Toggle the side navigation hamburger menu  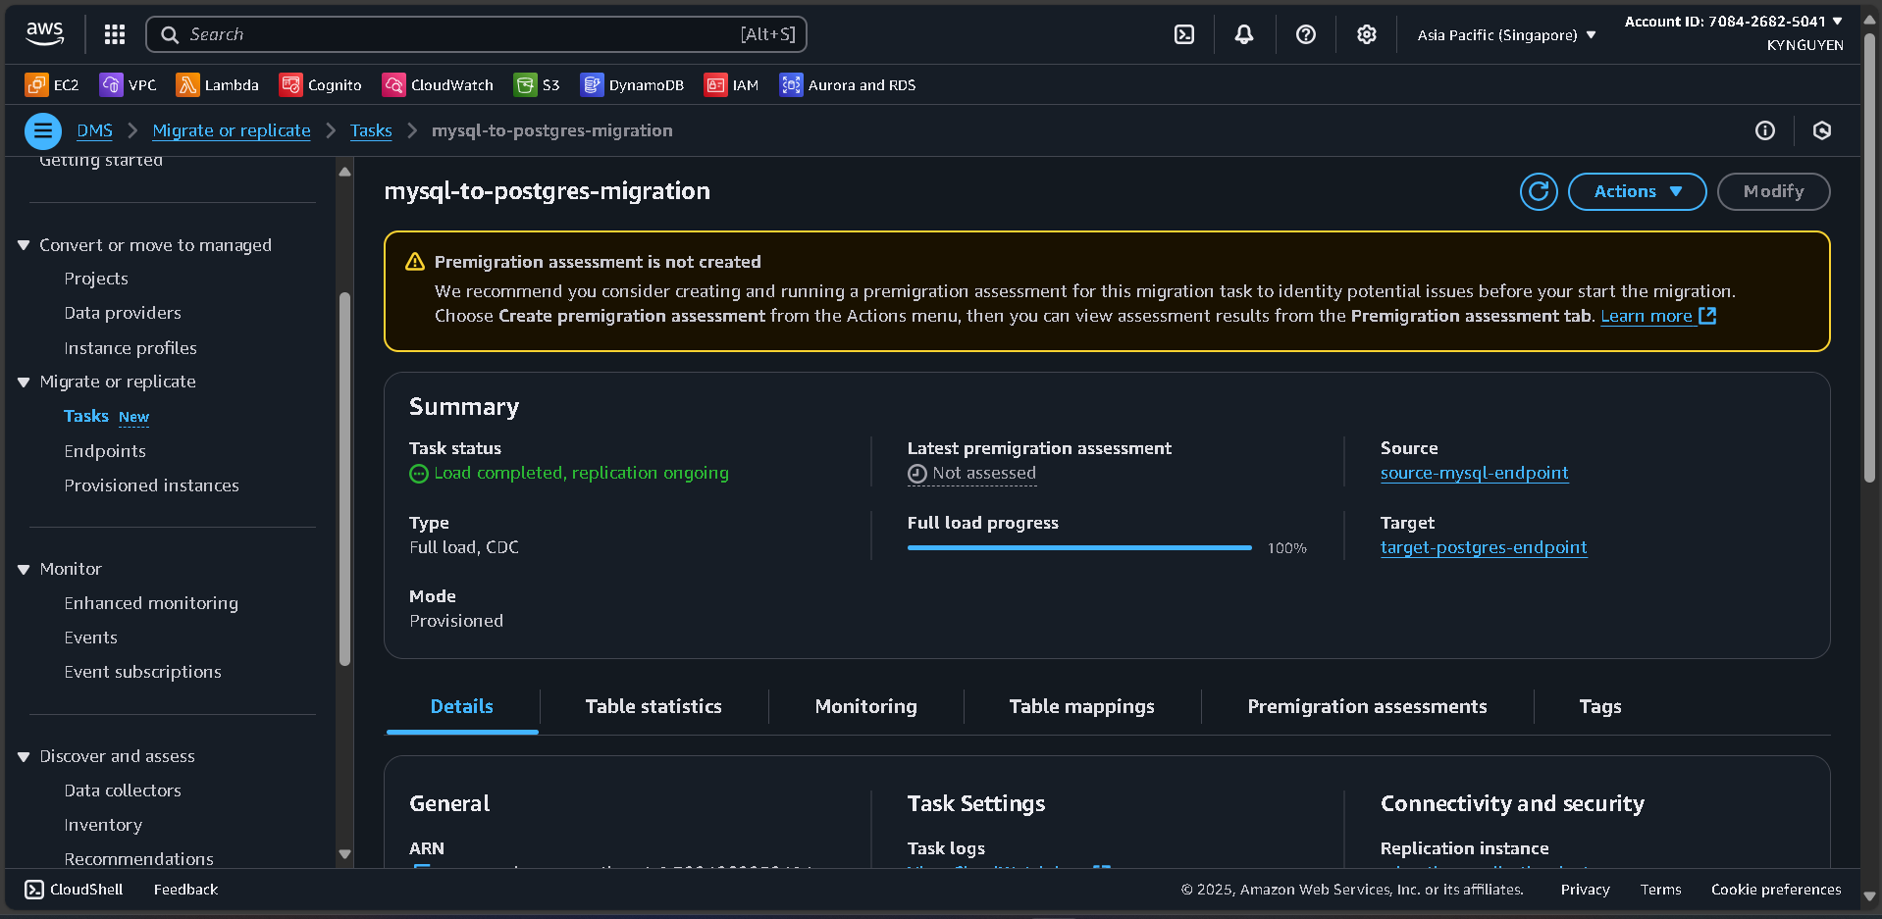coord(42,130)
